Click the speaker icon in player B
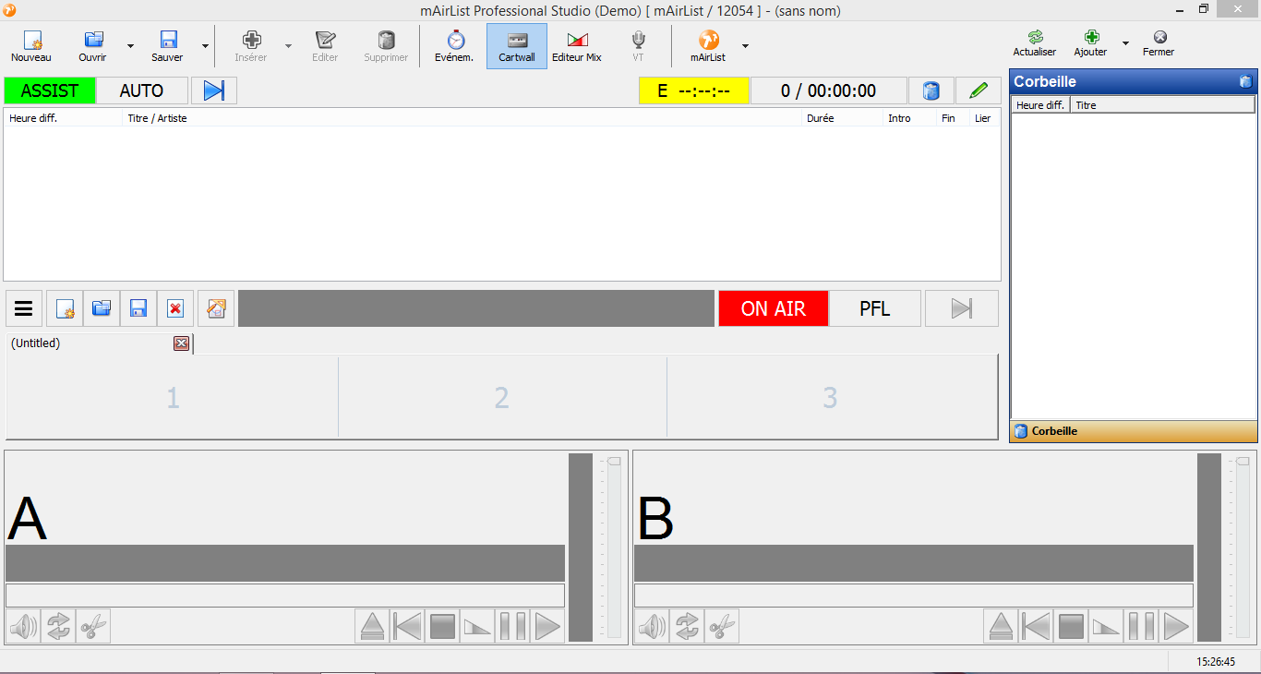 coord(652,627)
